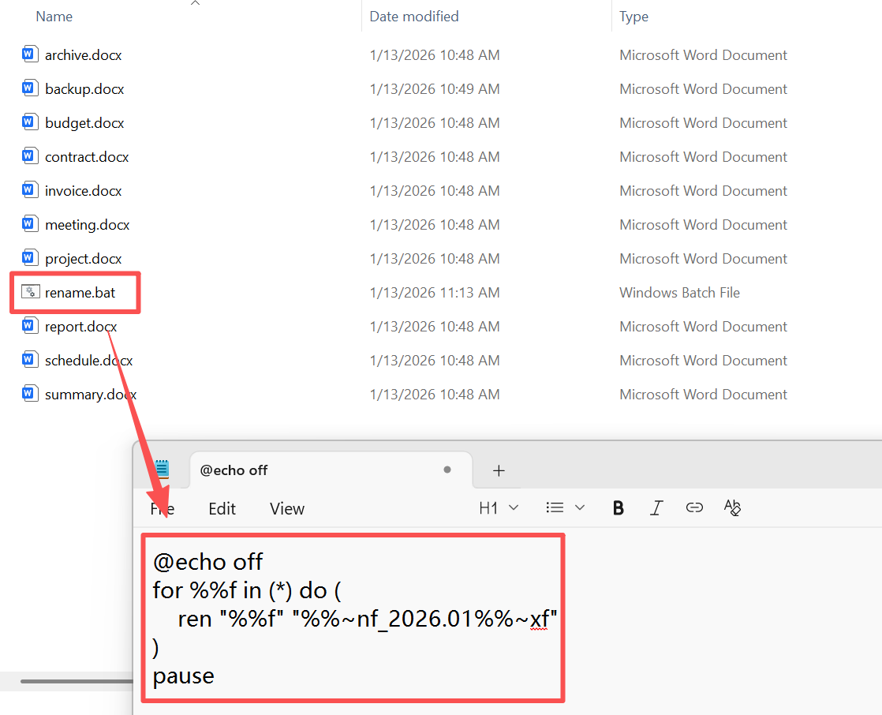Click the Type column header
This screenshot has height=715, width=882.
(634, 17)
